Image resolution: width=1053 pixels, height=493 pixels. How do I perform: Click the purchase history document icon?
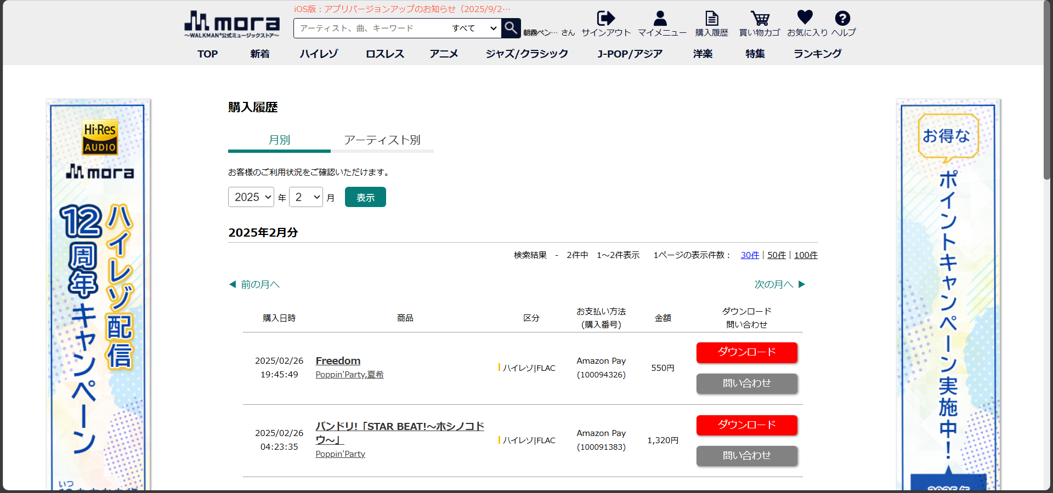tap(711, 19)
